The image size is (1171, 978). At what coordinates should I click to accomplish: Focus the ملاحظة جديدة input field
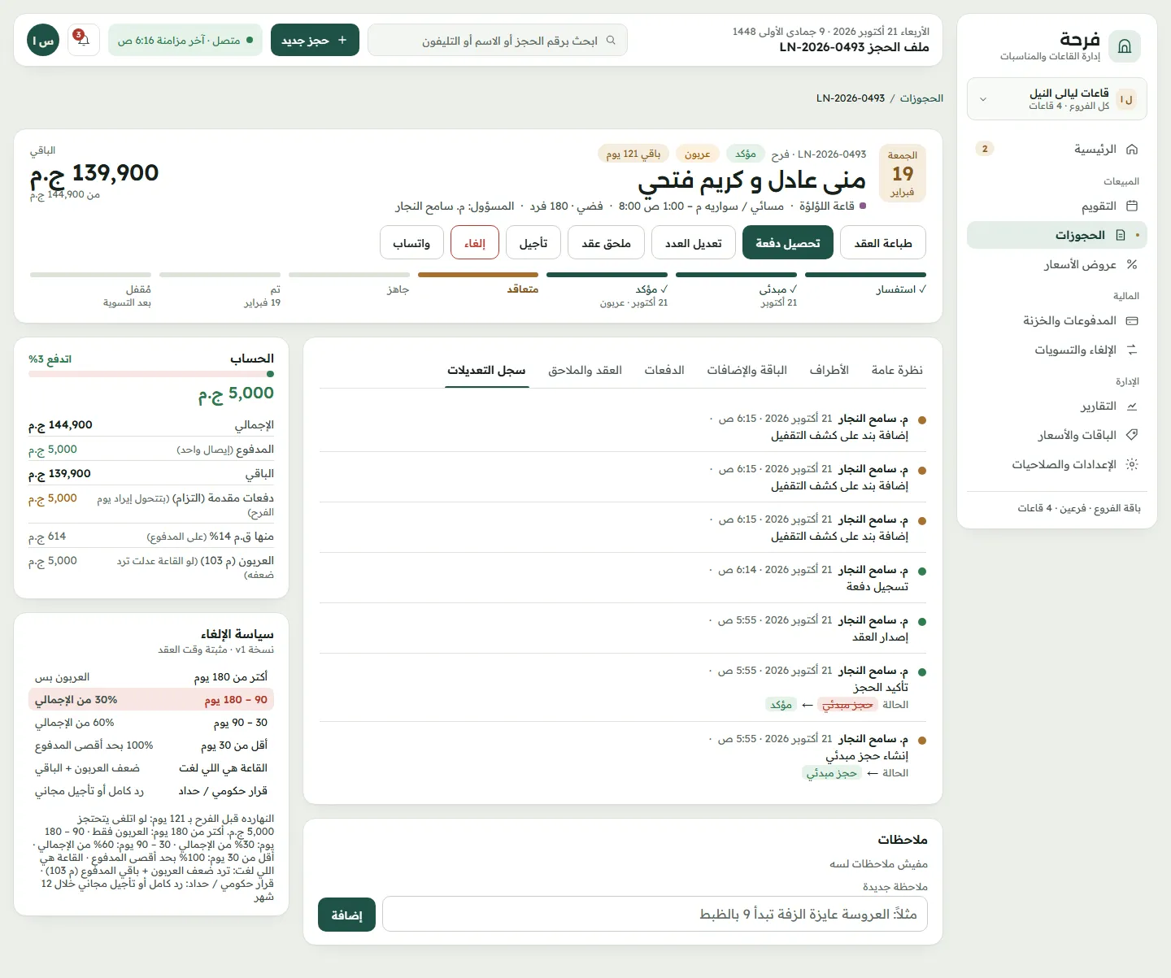[x=655, y=915]
